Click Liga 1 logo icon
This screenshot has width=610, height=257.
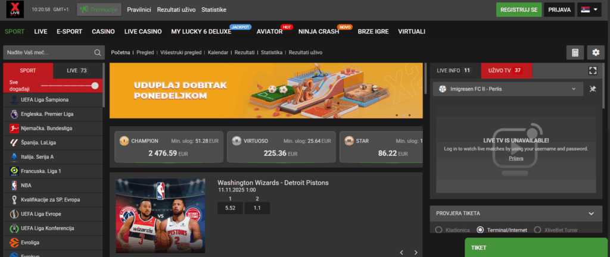point(14,171)
